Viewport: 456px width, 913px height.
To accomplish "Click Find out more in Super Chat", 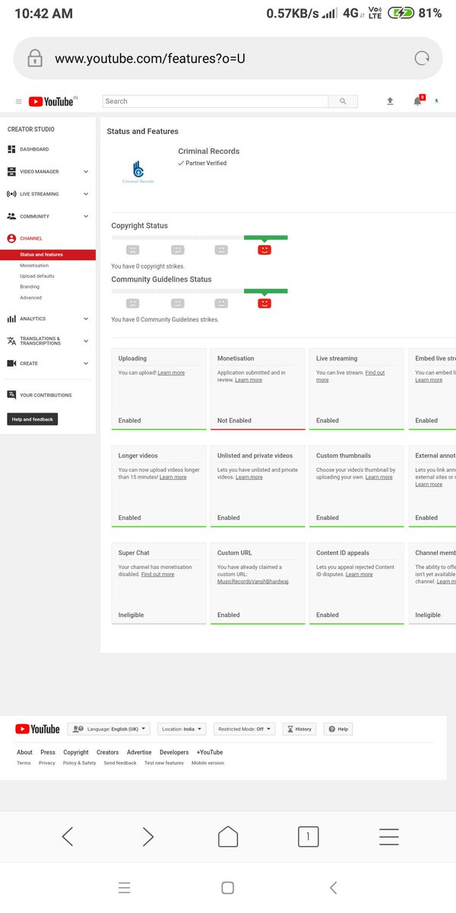I will coord(157,574).
